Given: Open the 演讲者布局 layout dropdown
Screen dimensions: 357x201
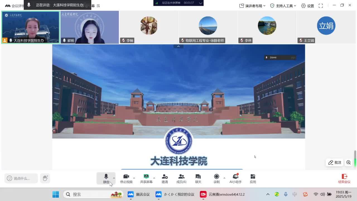Looking at the screenshot, I should pyautogui.click(x=252, y=6).
